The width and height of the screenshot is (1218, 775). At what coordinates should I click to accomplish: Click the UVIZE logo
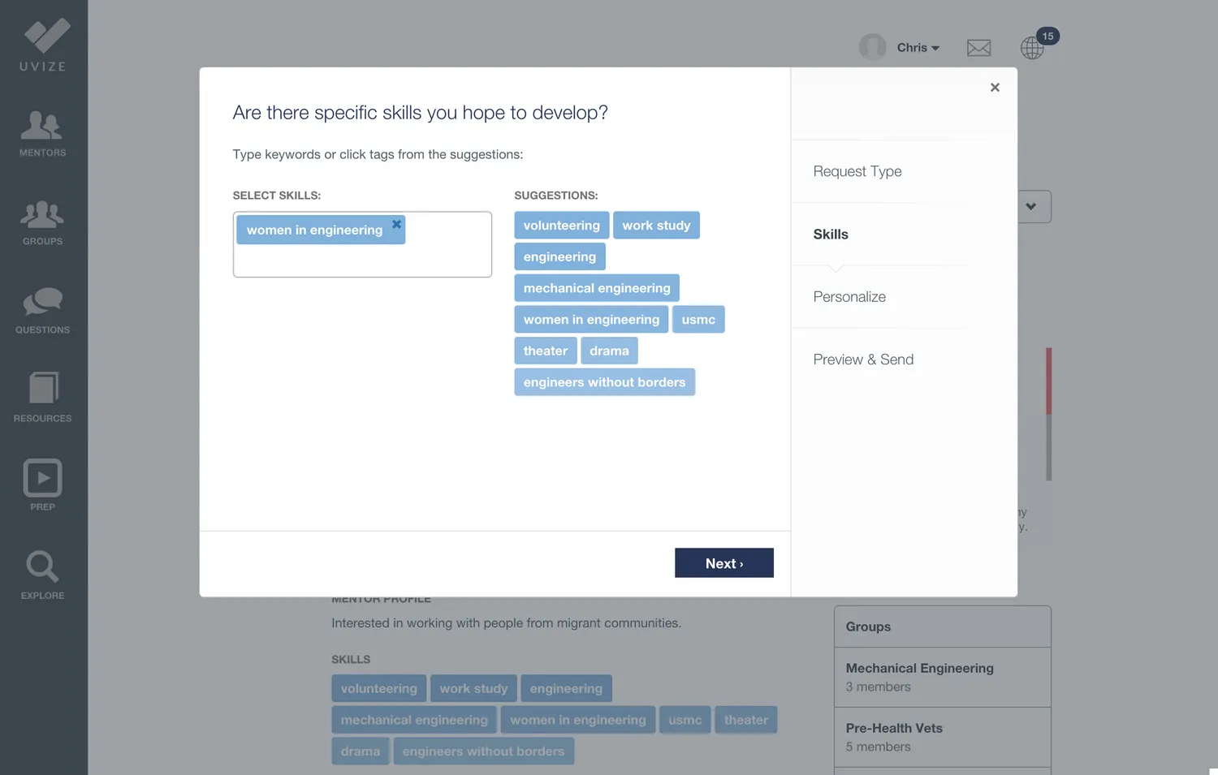[44, 45]
